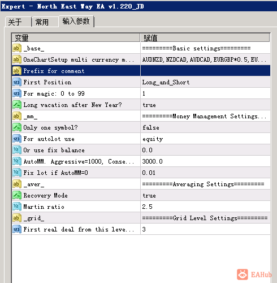Select double icon beside Martin ratio
The height and width of the screenshot is (283, 277).
pos(17,207)
